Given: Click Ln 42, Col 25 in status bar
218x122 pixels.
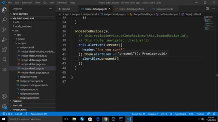Looking at the screenshot, I should pos(139,114).
